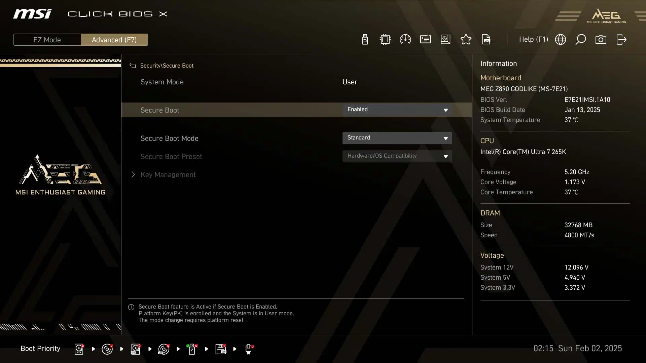Click the date and time display
Viewport: 646px width, 363px height.
tap(577, 349)
